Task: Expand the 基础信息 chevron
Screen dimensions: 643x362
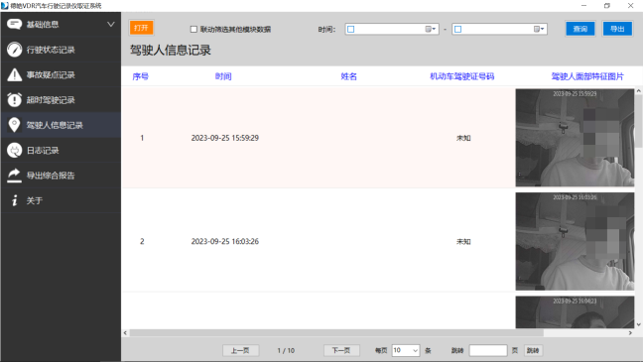Action: click(111, 25)
